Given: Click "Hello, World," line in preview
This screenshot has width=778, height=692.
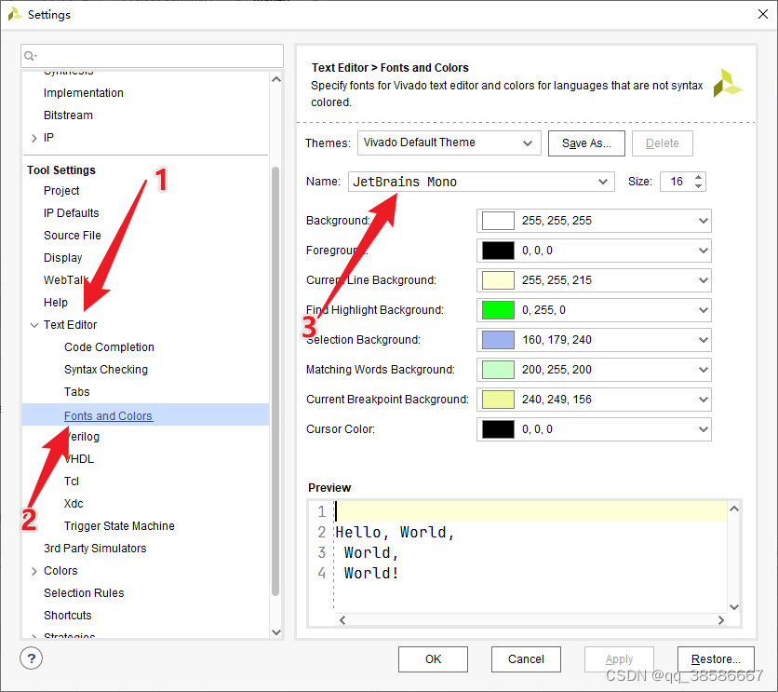Looking at the screenshot, I should pos(395,532).
